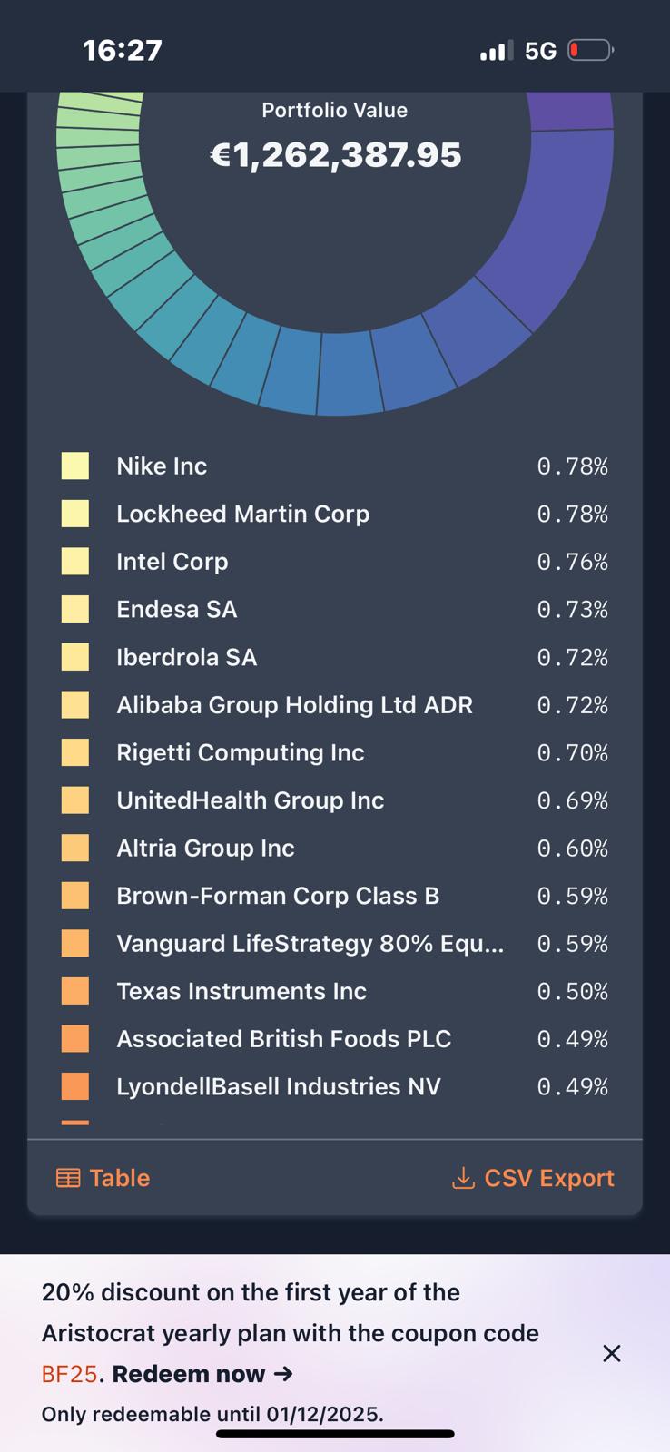Image resolution: width=670 pixels, height=1452 pixels.
Task: Dismiss the discount banner with X
Action: pyautogui.click(x=612, y=1354)
